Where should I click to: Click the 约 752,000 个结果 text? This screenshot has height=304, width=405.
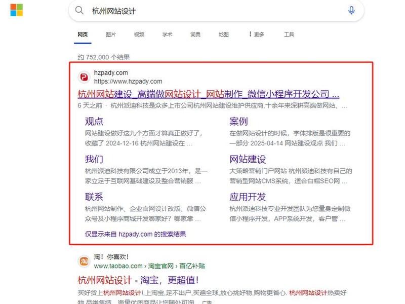[x=104, y=57]
